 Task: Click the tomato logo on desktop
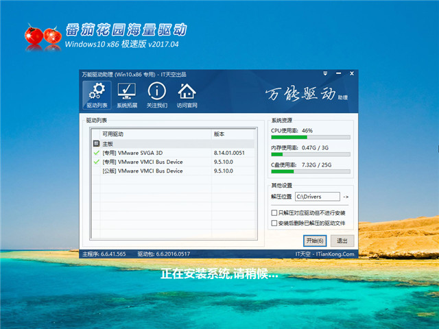point(43,37)
